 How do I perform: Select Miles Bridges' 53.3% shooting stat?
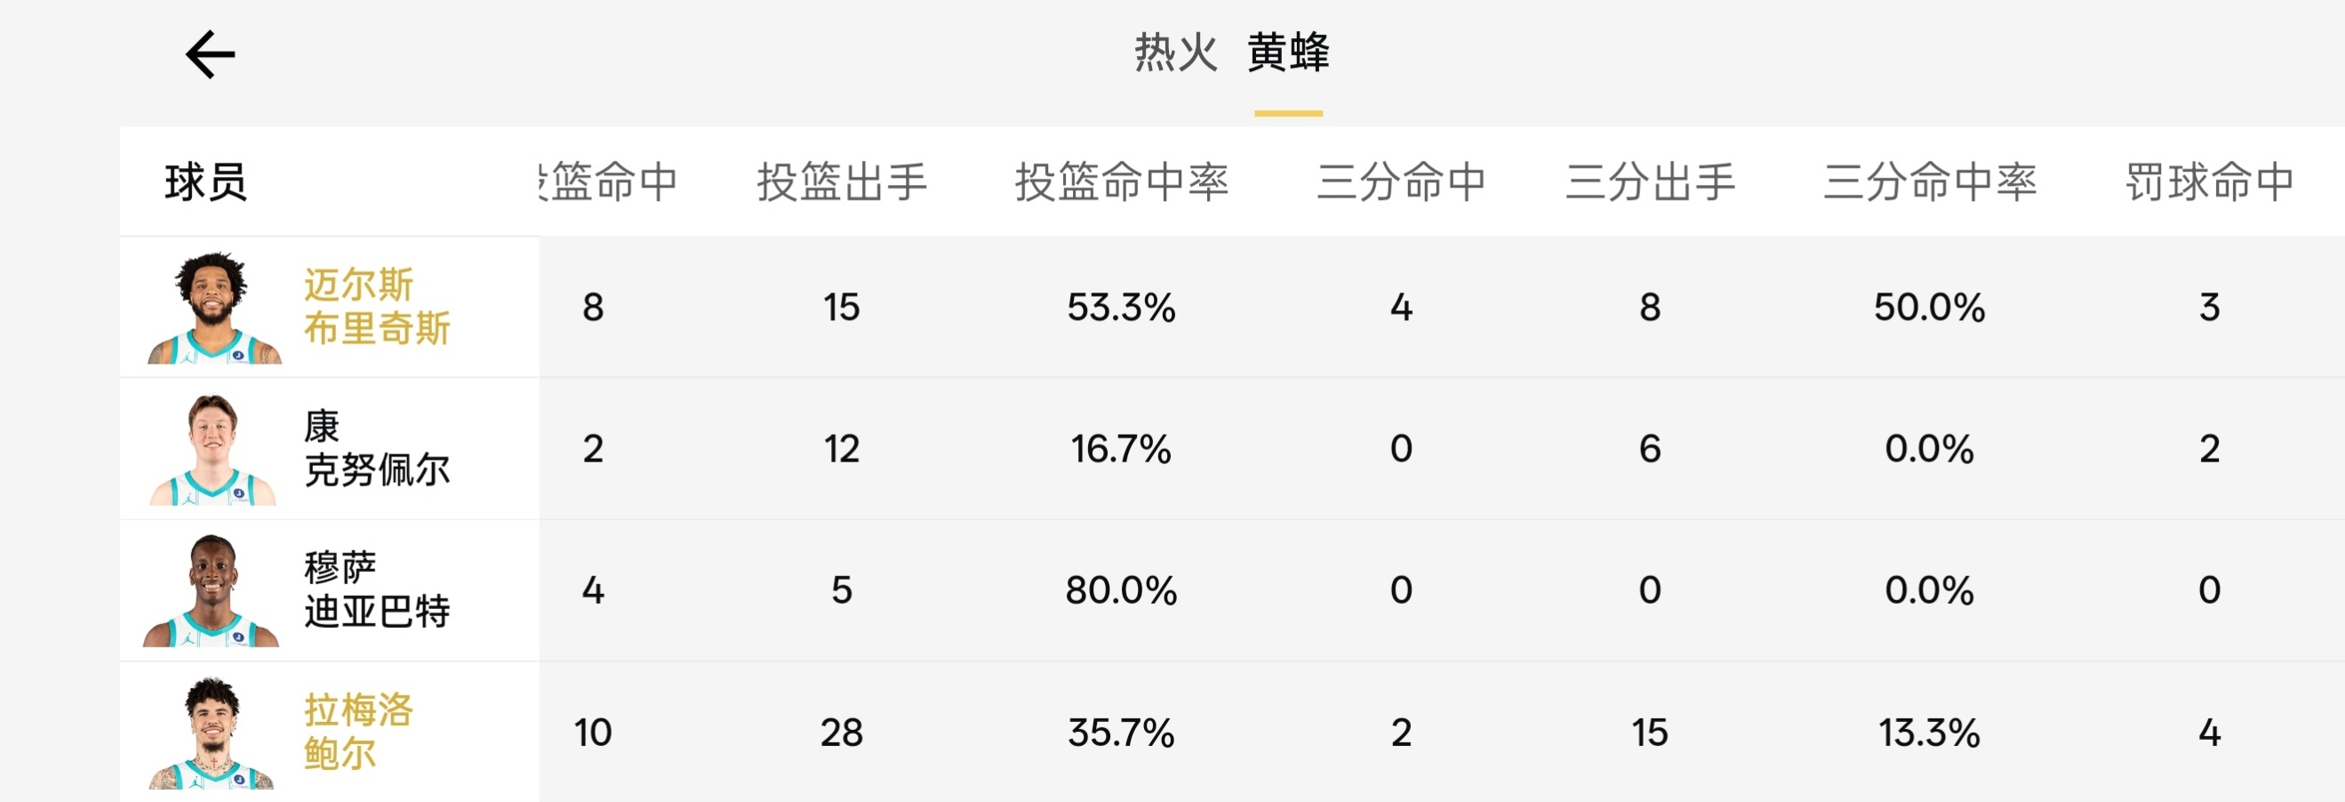(1126, 307)
